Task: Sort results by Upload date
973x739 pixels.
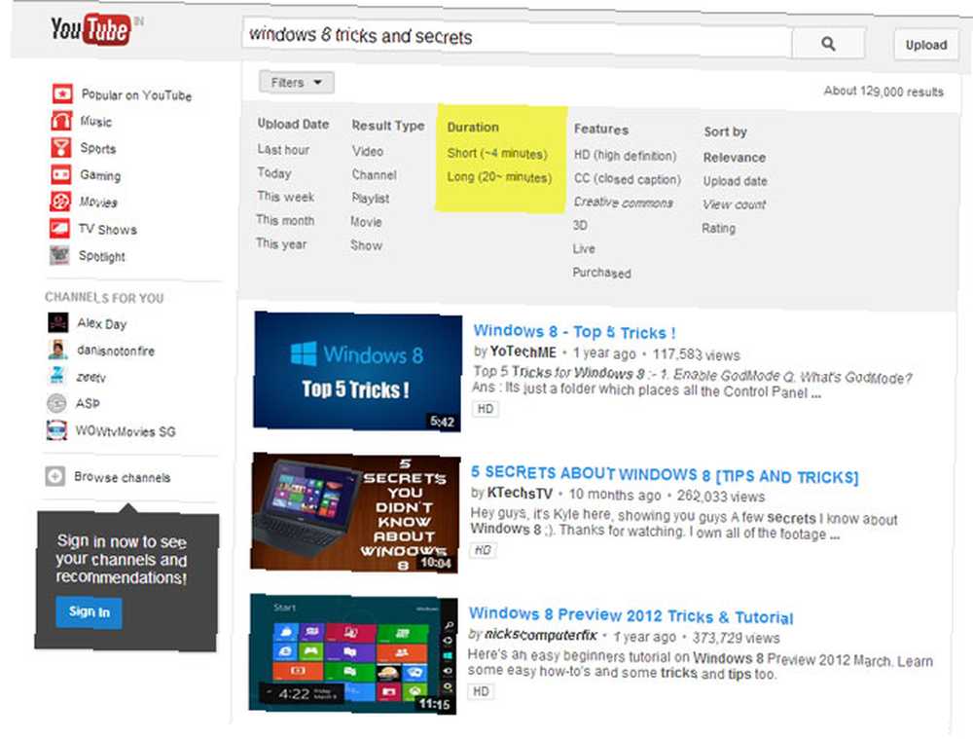Action: point(735,181)
